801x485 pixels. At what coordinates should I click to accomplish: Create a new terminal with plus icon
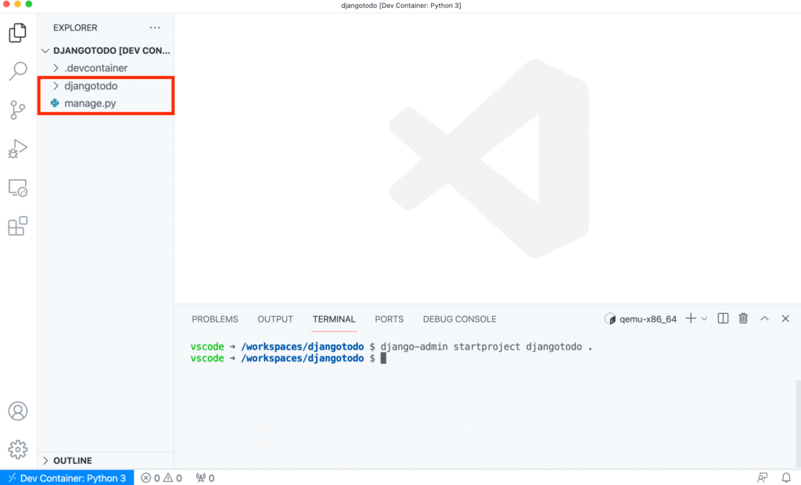point(691,318)
